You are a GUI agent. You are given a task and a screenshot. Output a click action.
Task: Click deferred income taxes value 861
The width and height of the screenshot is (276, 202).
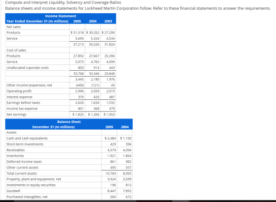pos(113,162)
